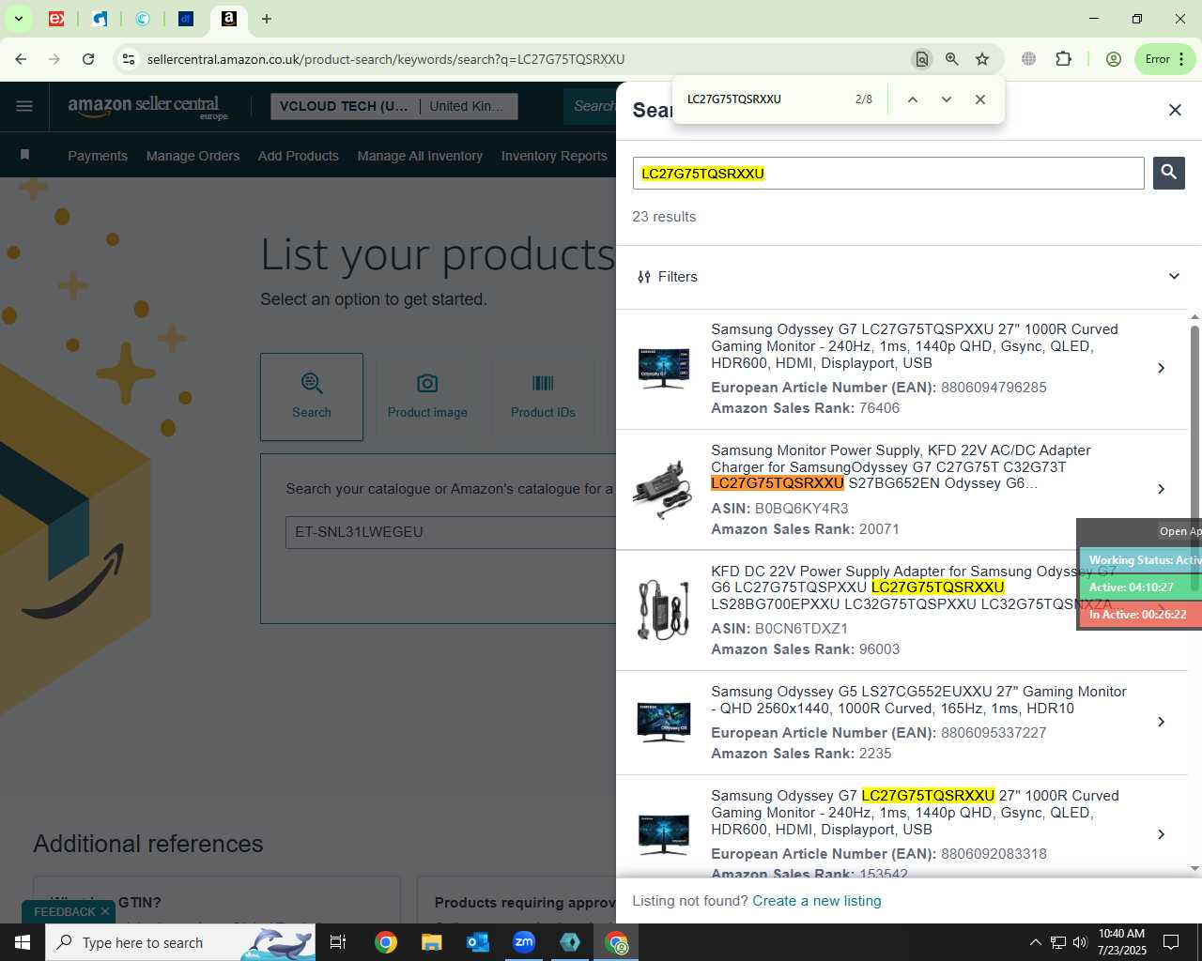Show hidden system tray icons
The width and height of the screenshot is (1202, 961).
[x=1035, y=942]
